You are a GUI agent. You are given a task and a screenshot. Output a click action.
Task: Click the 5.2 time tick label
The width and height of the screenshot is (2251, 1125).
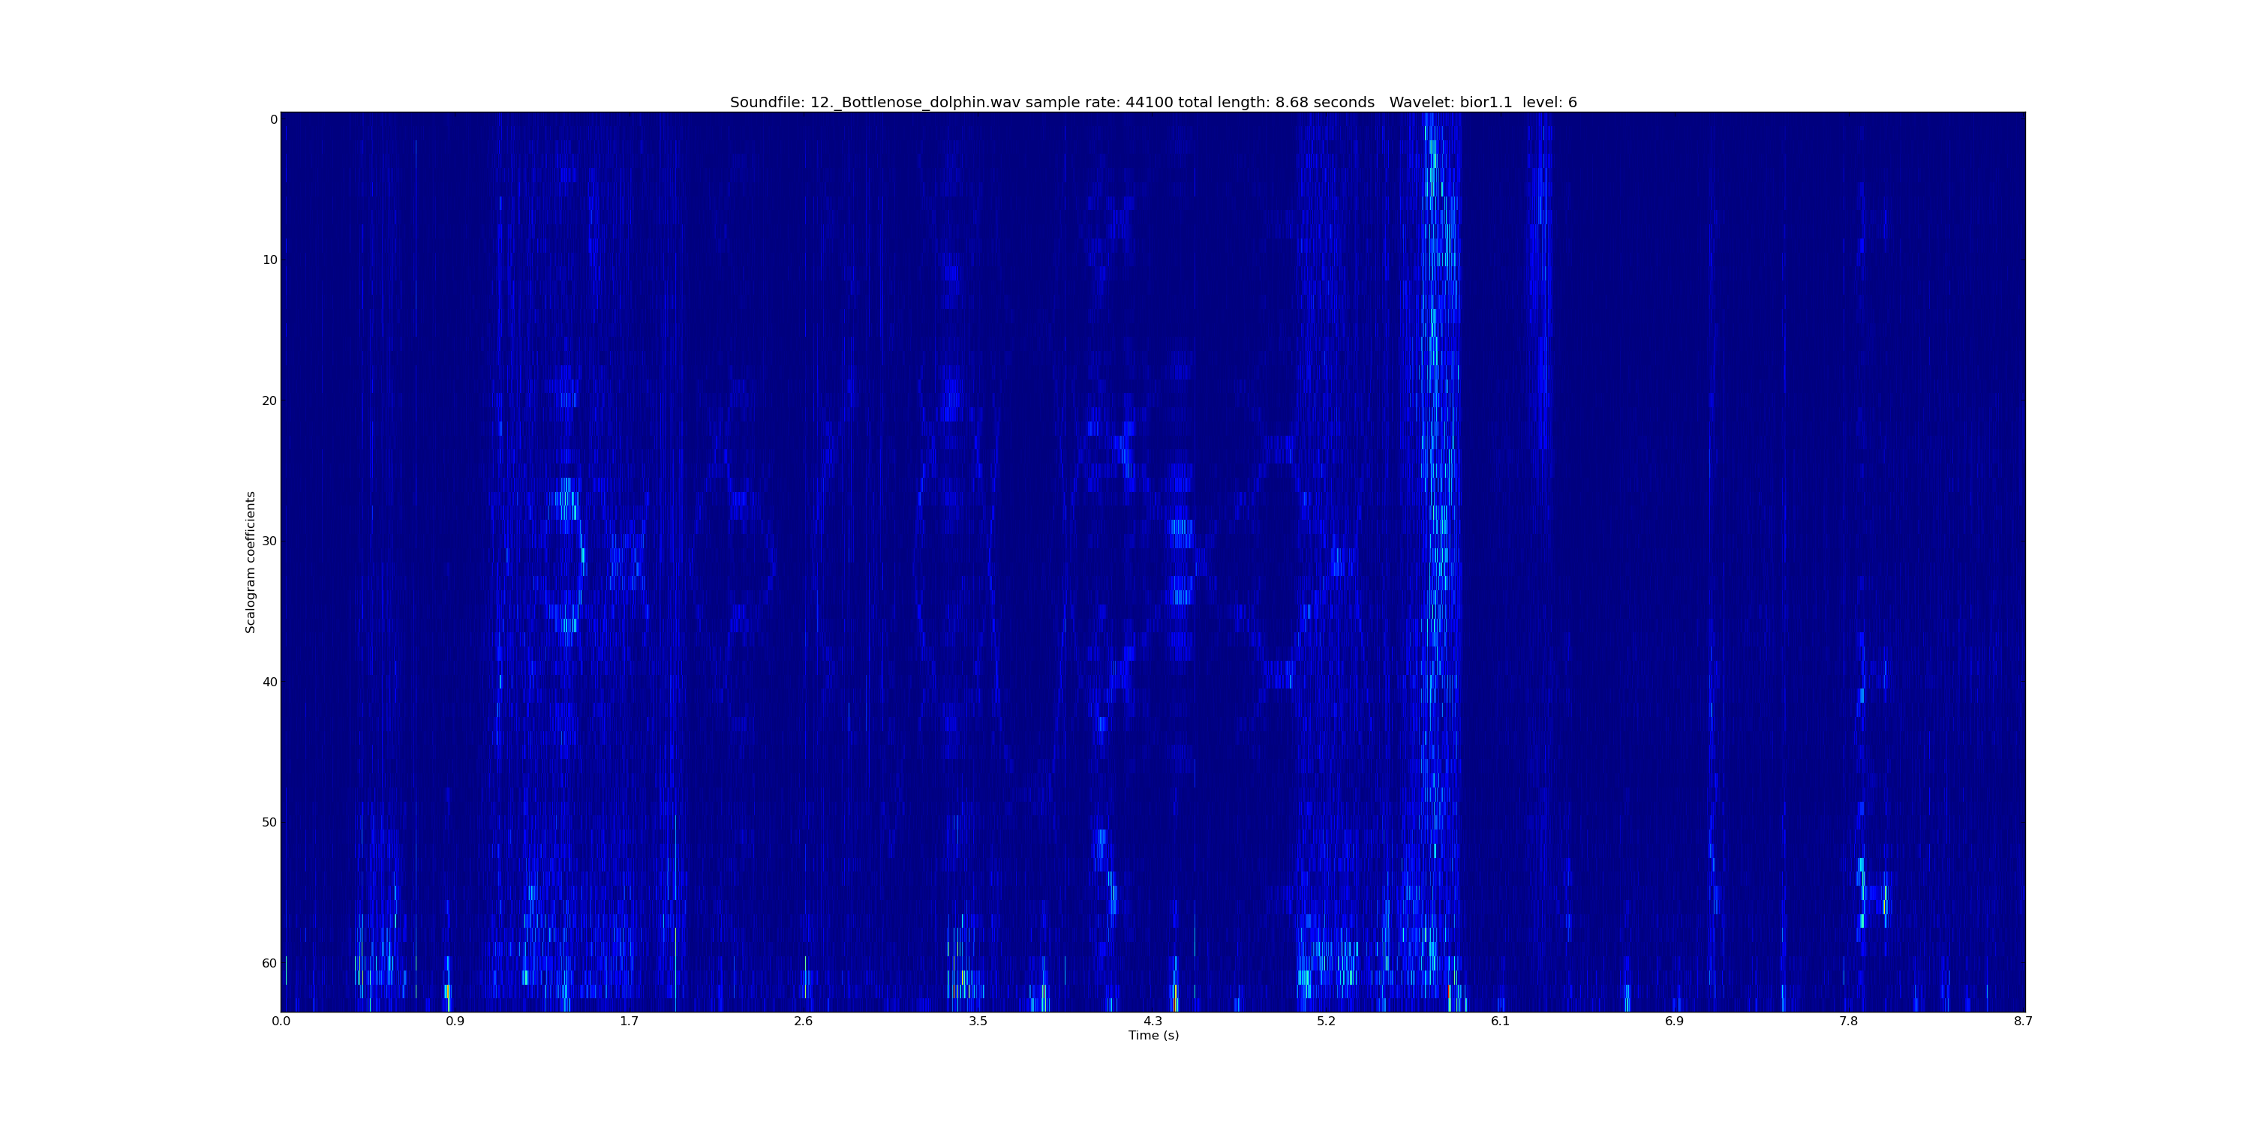[x=1326, y=1021]
